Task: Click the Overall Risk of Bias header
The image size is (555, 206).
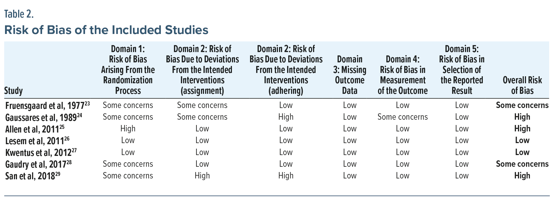Action: pos(522,85)
